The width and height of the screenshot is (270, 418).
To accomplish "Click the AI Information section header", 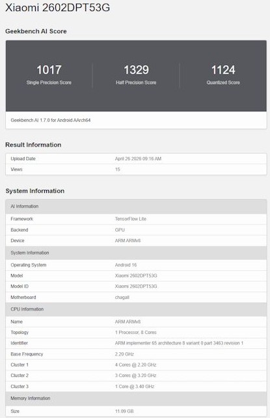I will coord(136,206).
